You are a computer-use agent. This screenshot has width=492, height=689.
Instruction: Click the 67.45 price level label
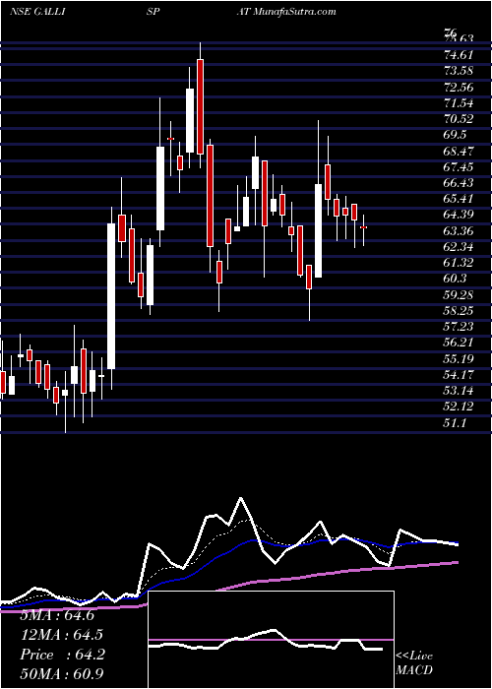point(459,167)
